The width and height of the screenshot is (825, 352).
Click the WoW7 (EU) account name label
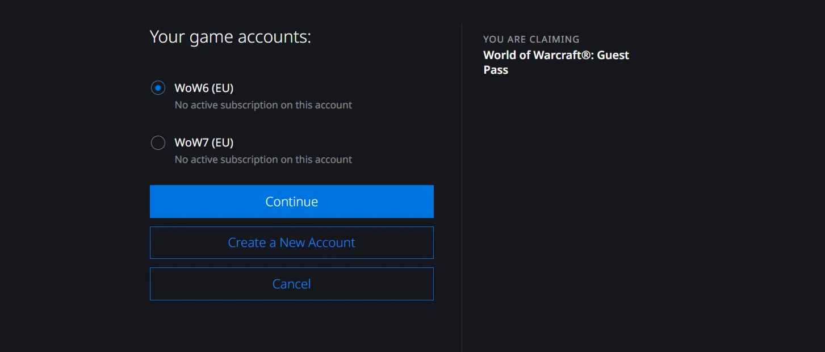tap(204, 143)
